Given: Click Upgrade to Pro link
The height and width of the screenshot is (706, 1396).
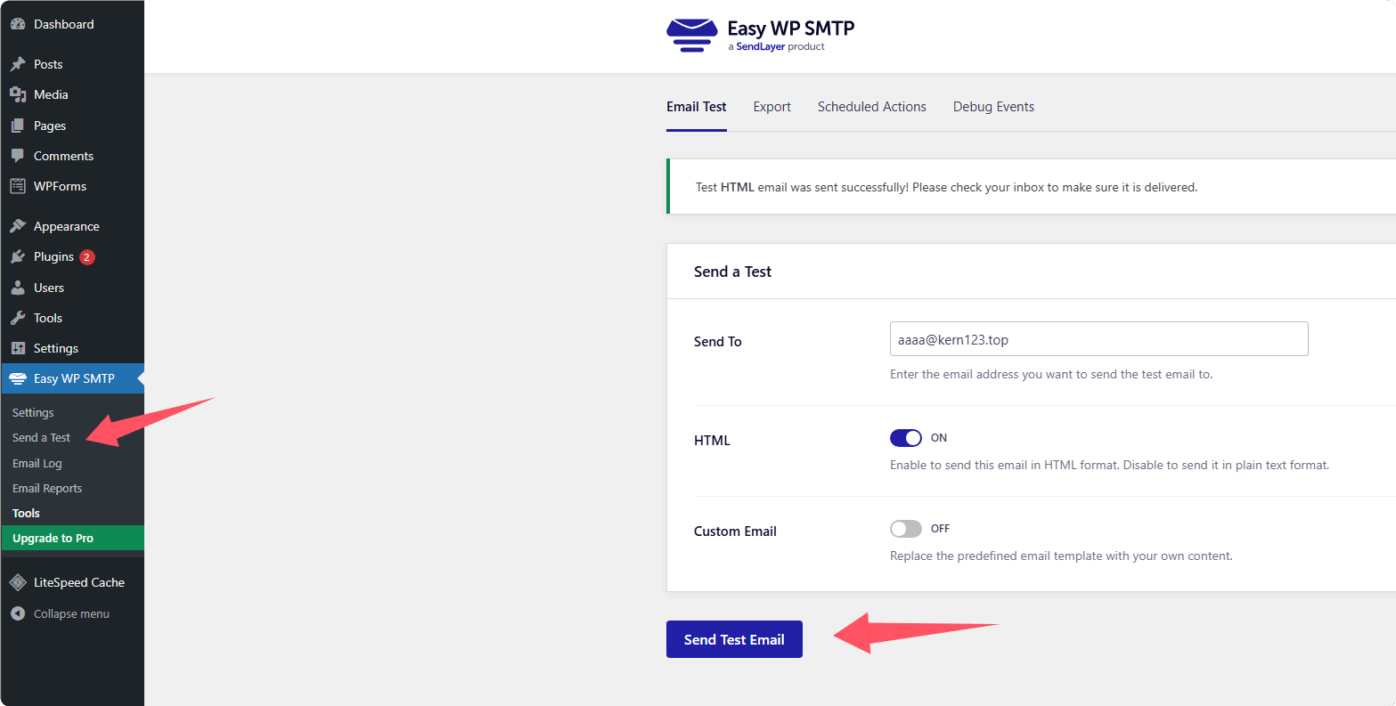Looking at the screenshot, I should (53, 538).
